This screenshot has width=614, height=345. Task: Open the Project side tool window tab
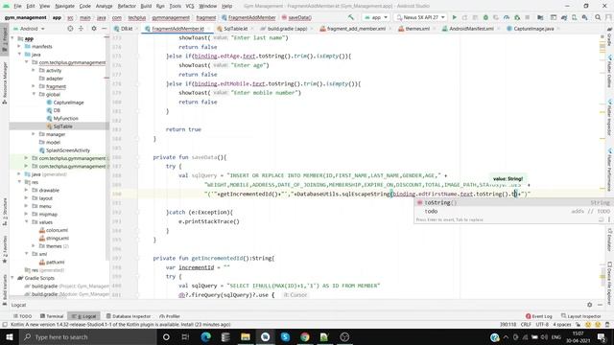pyautogui.click(x=5, y=38)
